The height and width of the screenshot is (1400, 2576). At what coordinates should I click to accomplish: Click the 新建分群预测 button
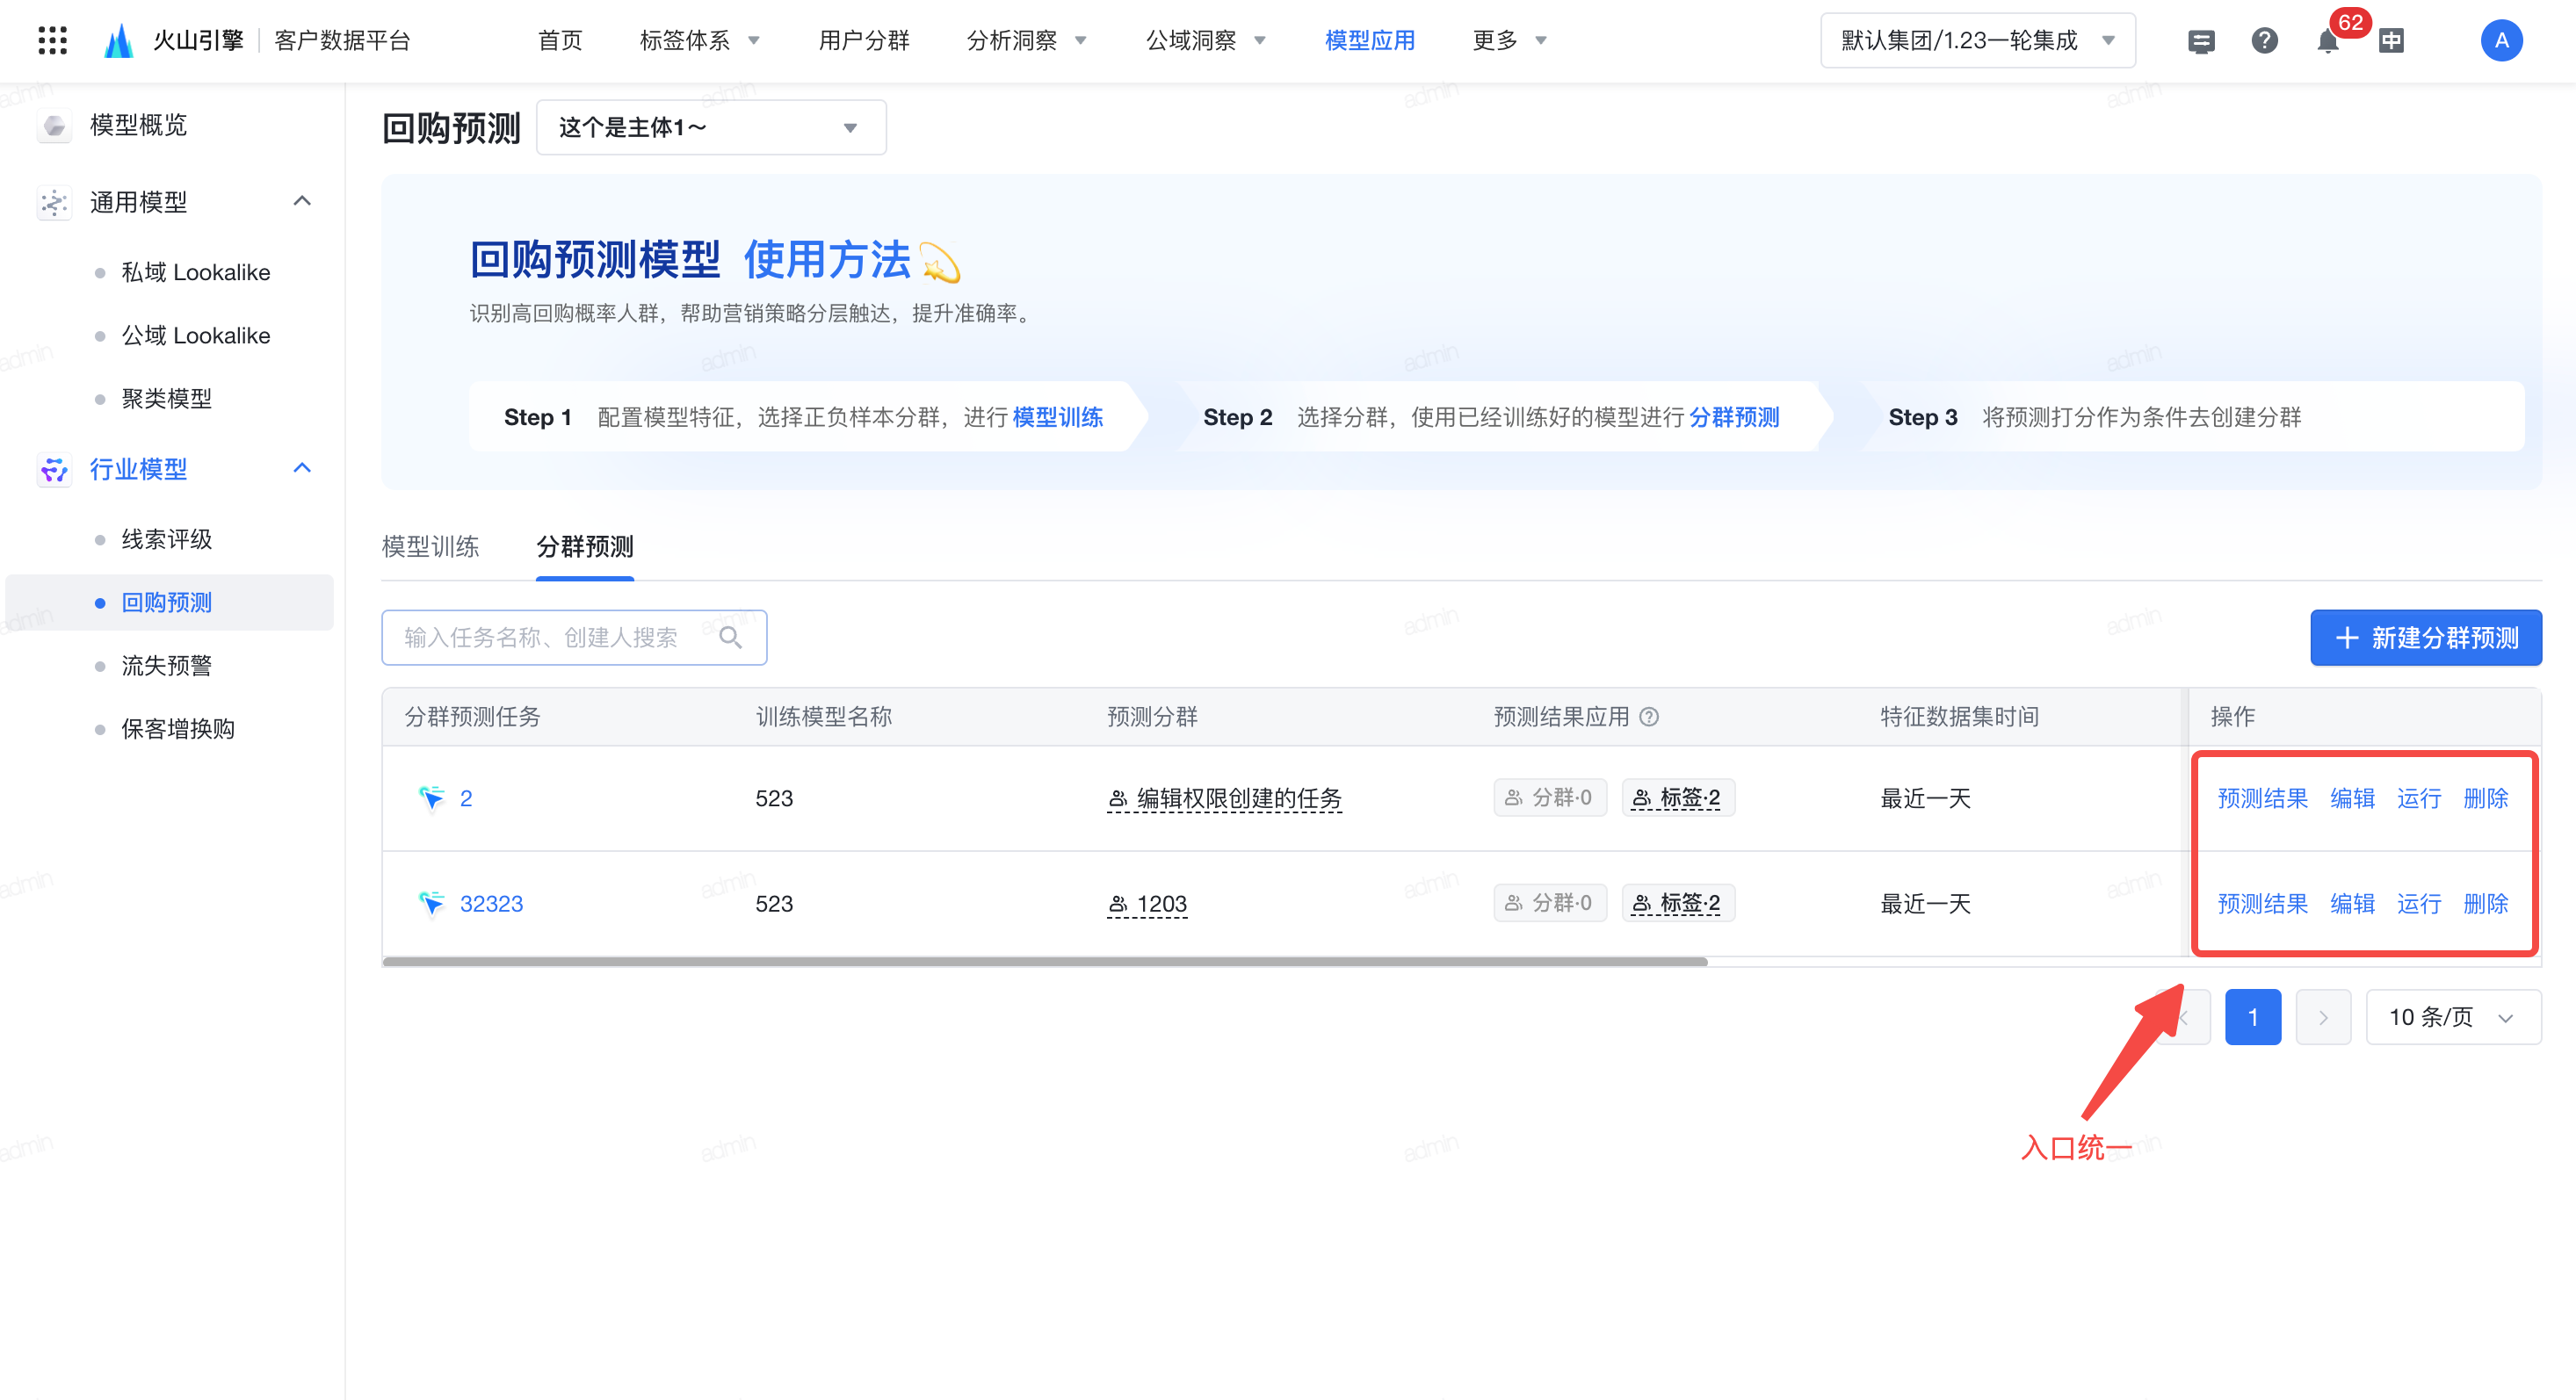tap(2426, 638)
